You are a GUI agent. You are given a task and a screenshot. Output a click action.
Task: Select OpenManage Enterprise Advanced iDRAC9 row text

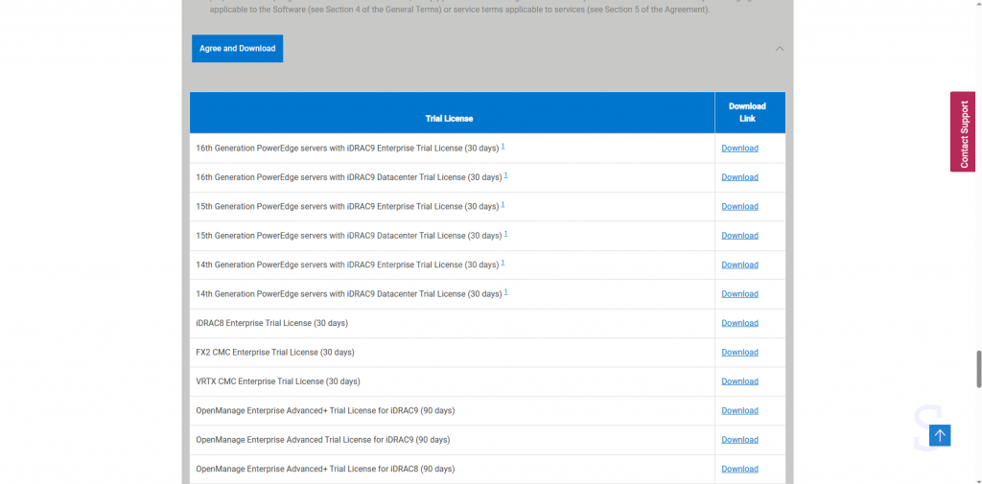[322, 440]
